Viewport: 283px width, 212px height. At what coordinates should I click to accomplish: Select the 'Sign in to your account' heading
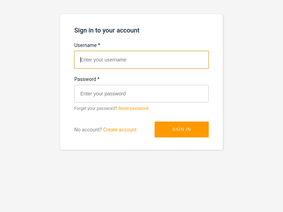point(107,30)
